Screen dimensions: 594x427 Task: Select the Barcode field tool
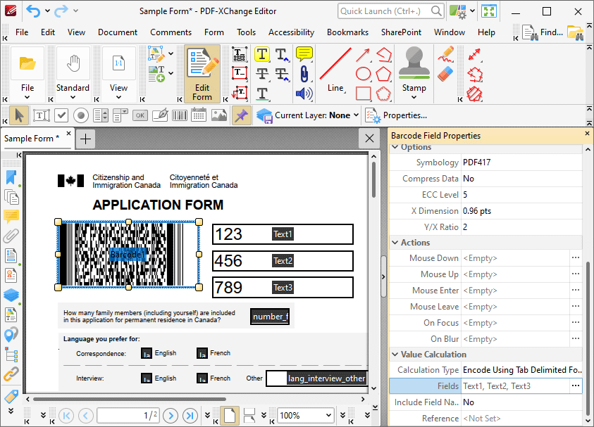coord(180,115)
